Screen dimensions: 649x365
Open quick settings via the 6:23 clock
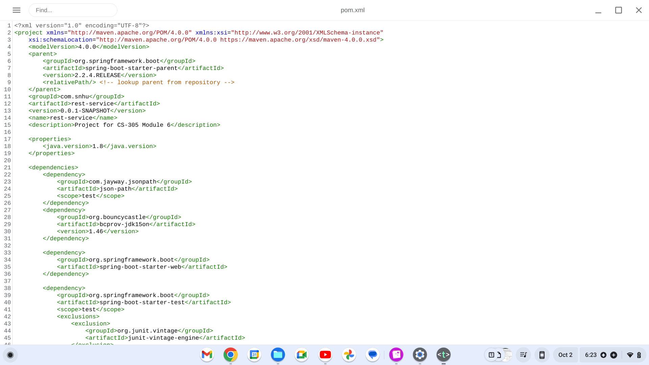[591, 355]
